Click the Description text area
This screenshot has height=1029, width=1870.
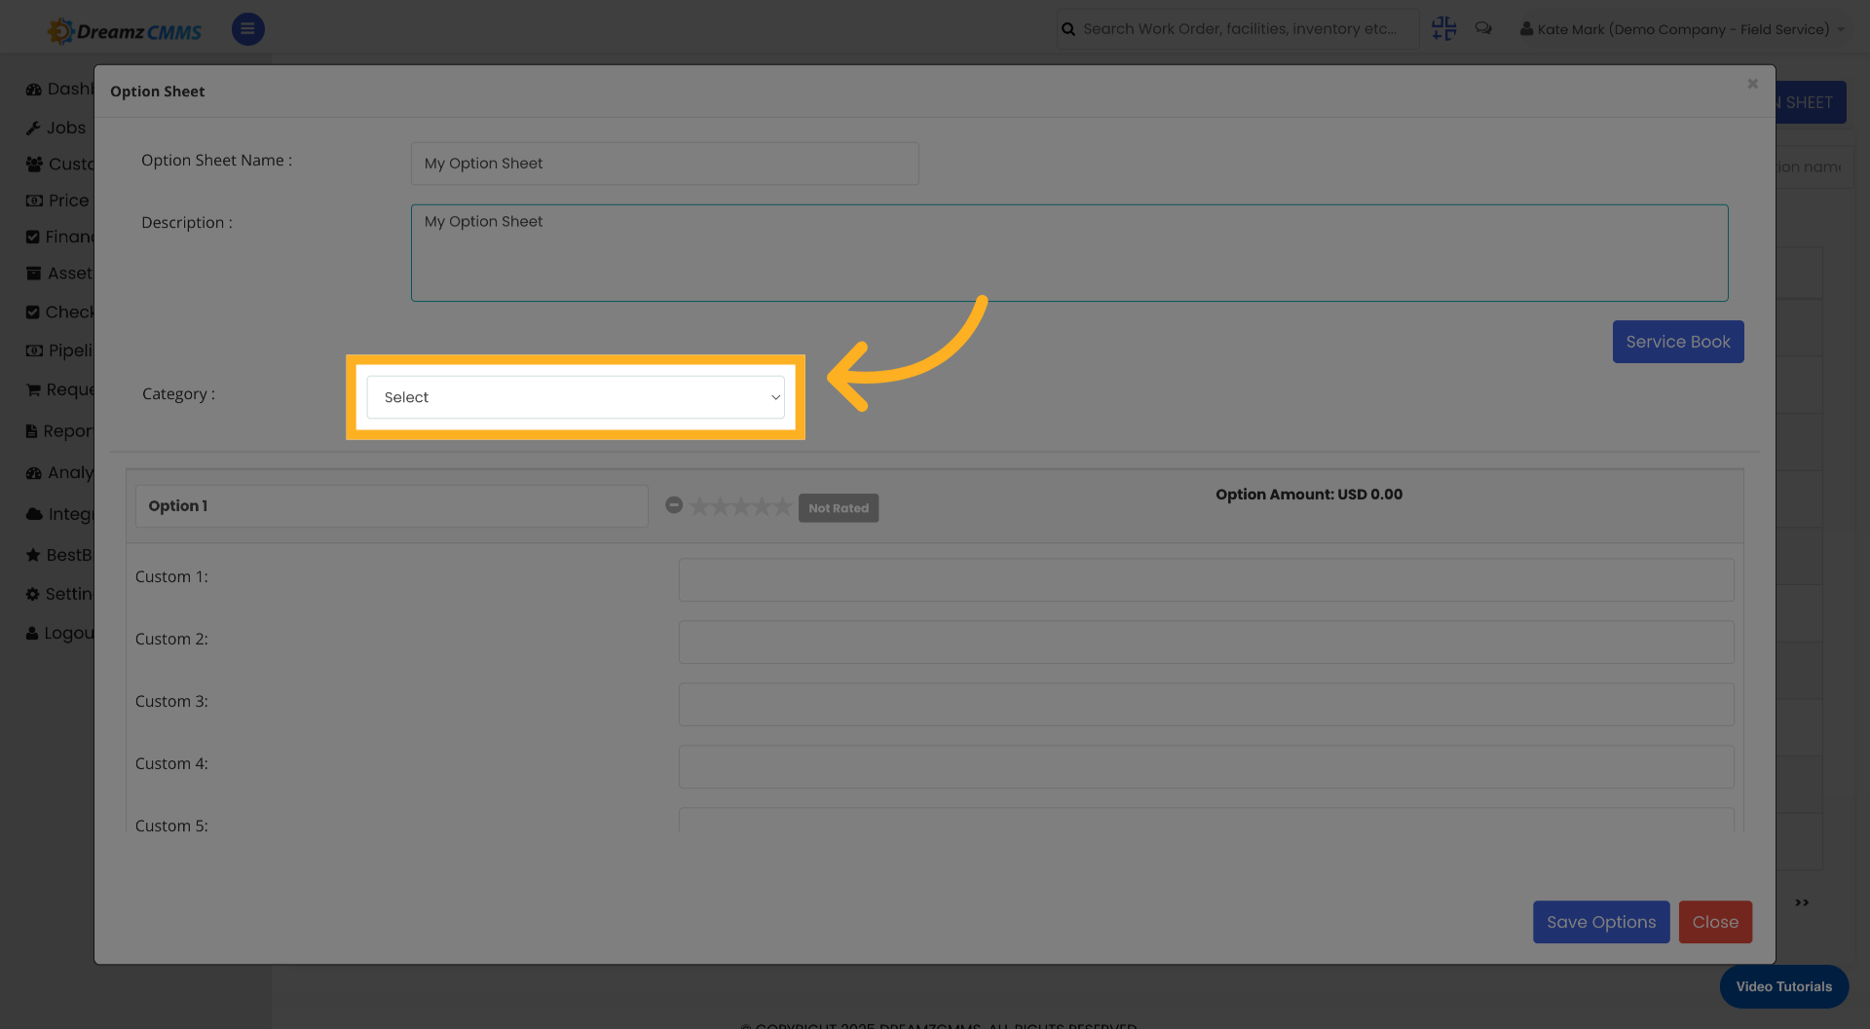[1069, 253]
